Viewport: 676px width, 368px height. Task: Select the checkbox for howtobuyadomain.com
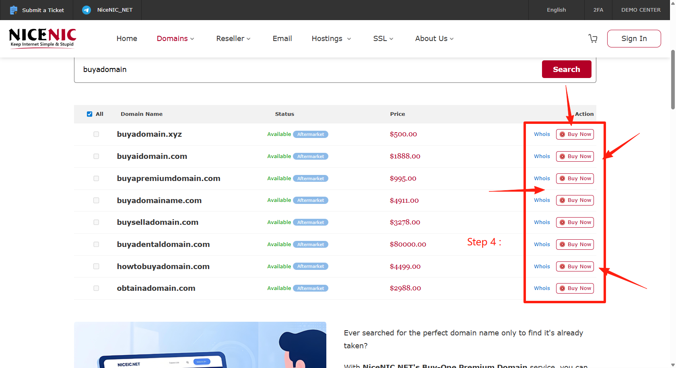click(x=96, y=266)
